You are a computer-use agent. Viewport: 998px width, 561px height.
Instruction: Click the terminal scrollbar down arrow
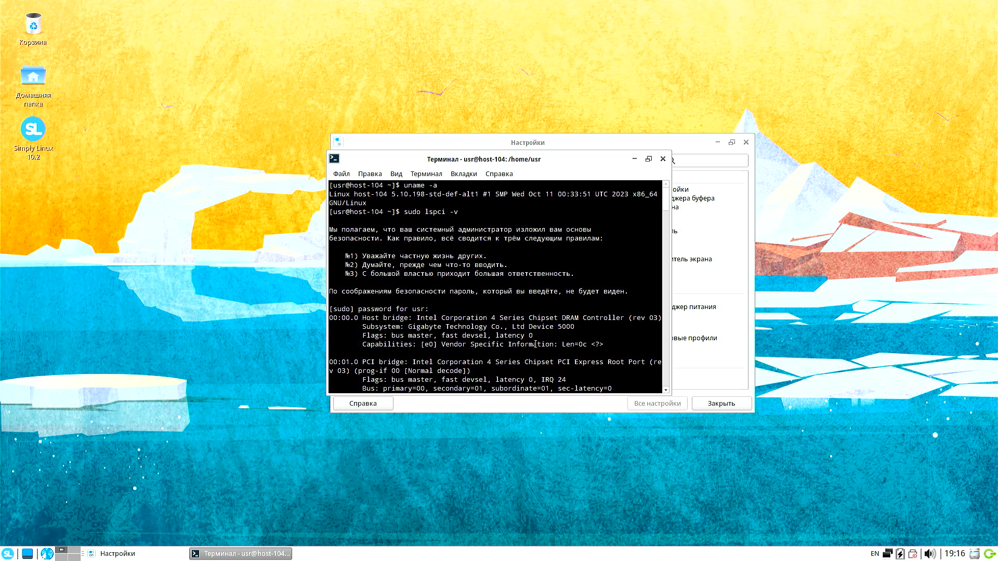[665, 390]
